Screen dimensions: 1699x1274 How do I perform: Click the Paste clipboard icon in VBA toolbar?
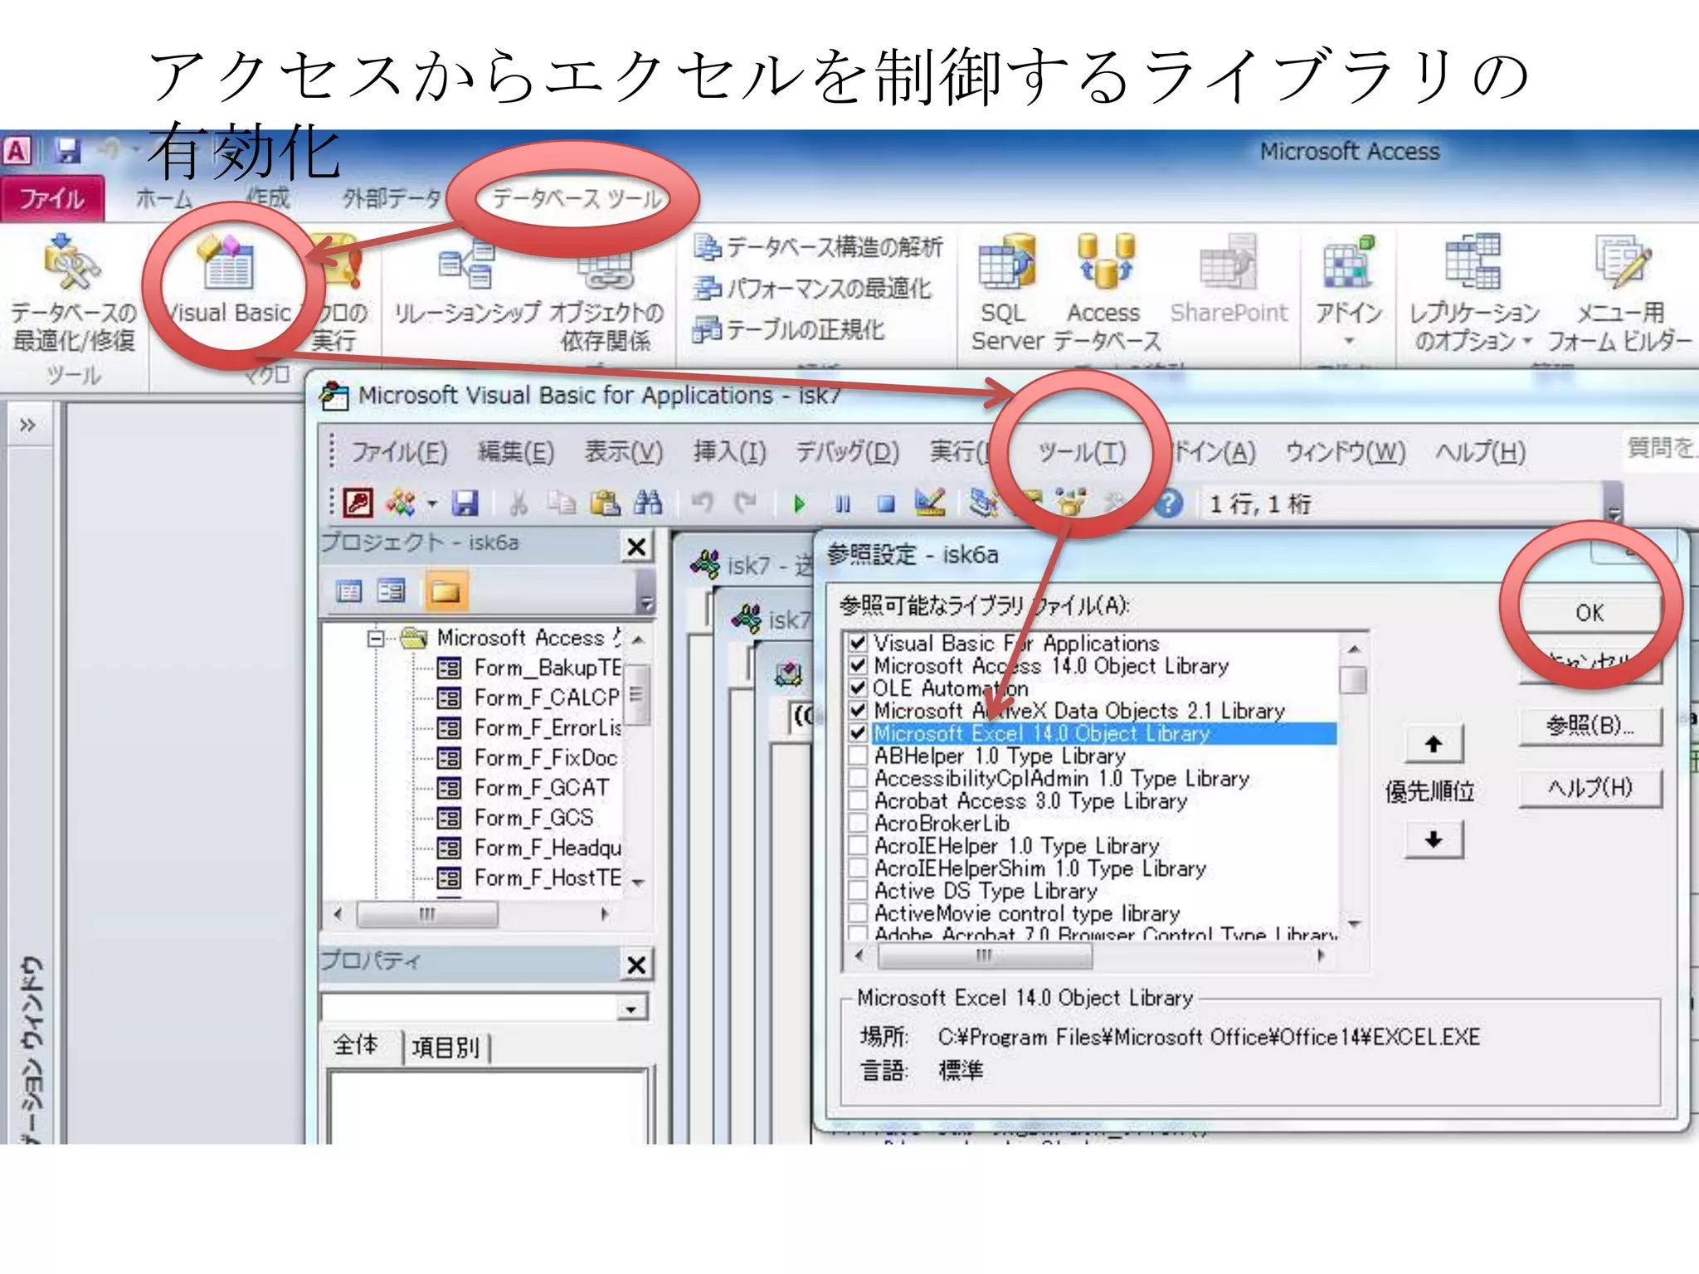pos(605,503)
